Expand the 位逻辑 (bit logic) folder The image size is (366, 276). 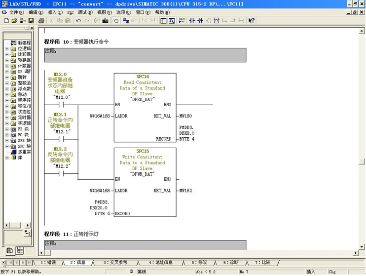tap(7, 49)
